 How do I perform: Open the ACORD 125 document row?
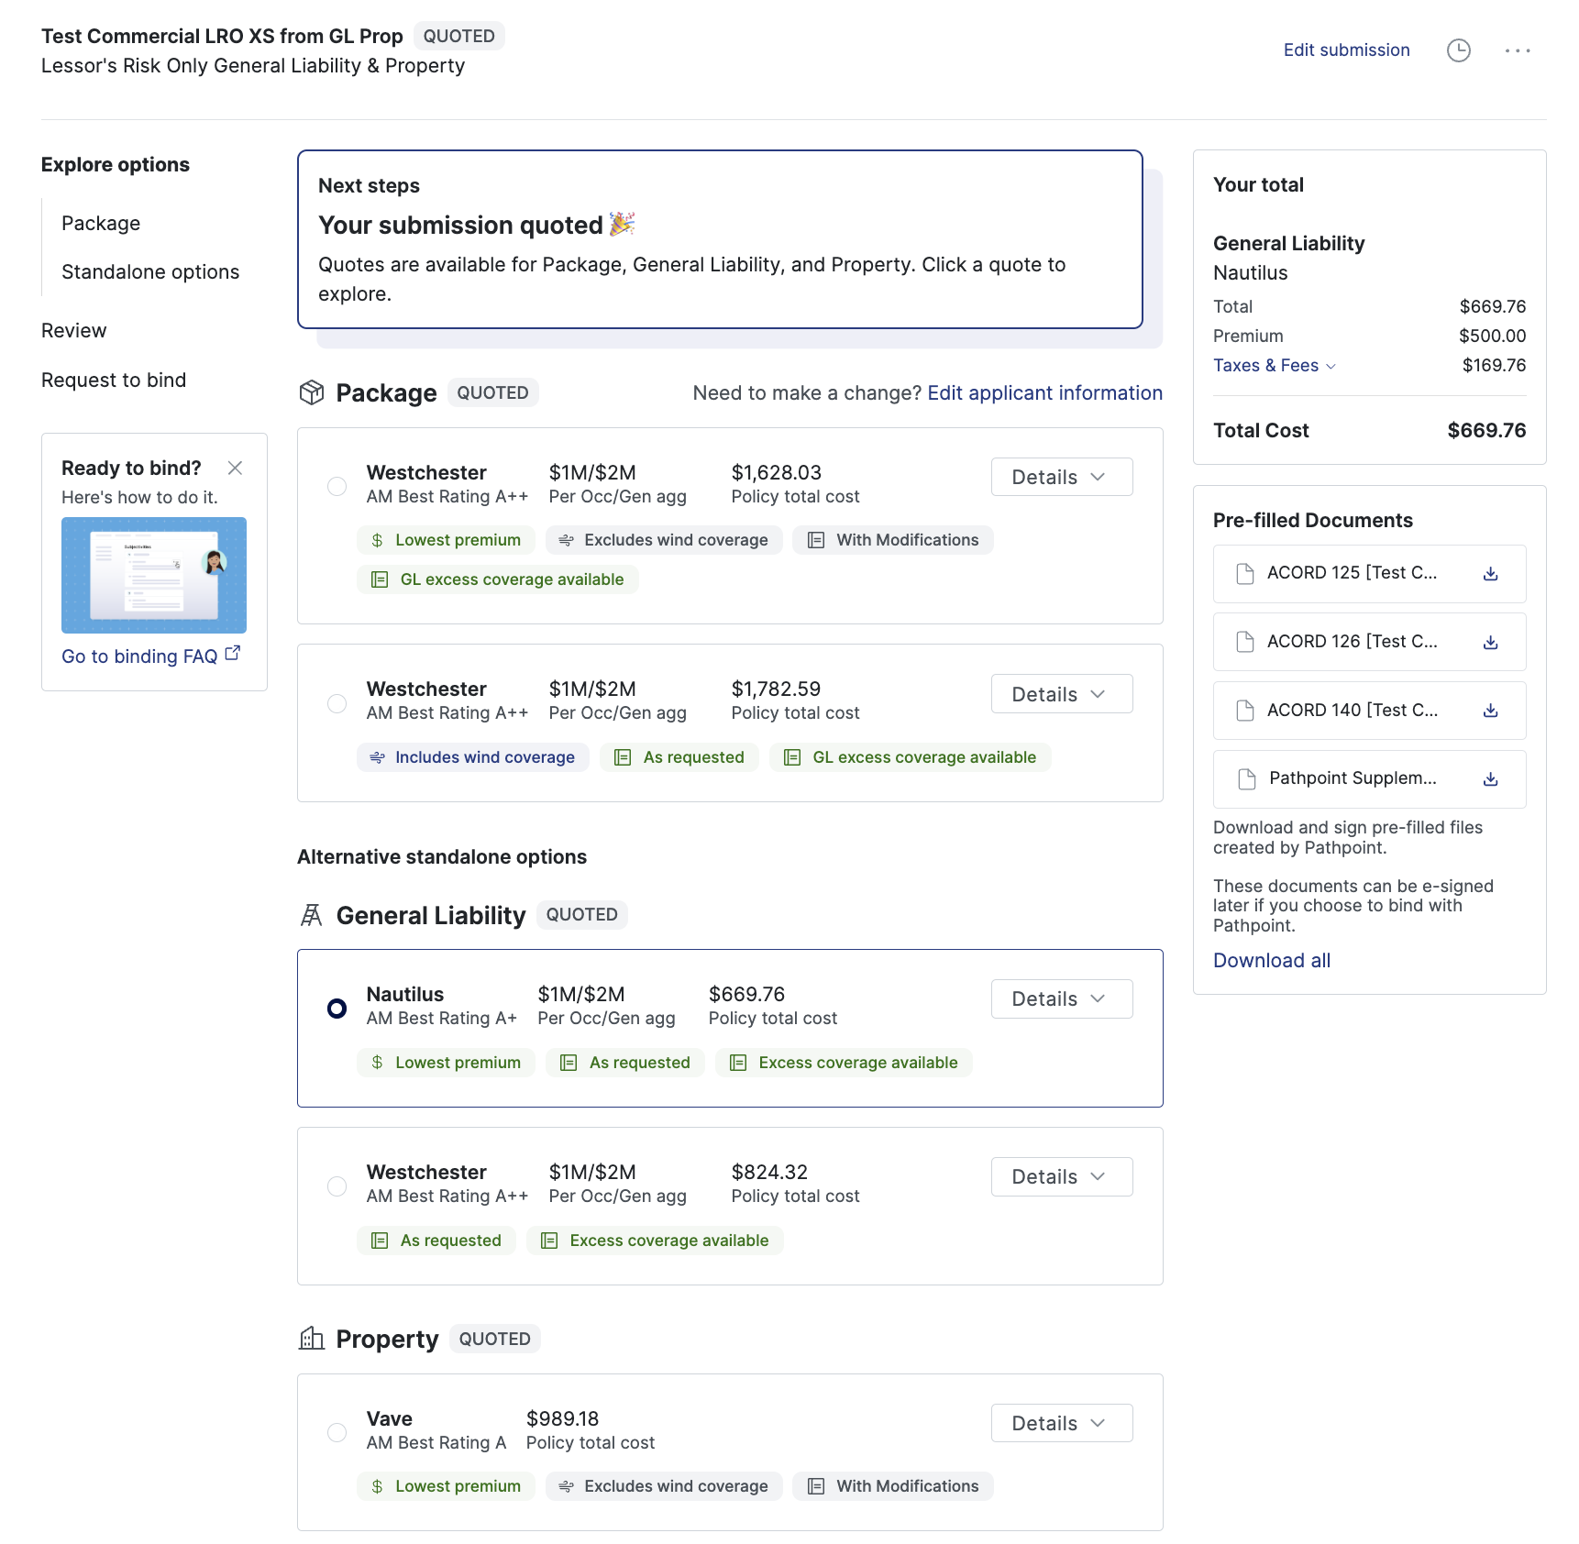tap(1370, 574)
